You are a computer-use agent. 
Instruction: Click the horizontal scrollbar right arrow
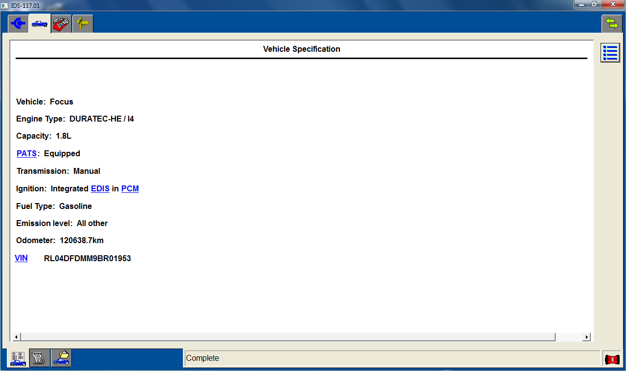tap(586, 337)
